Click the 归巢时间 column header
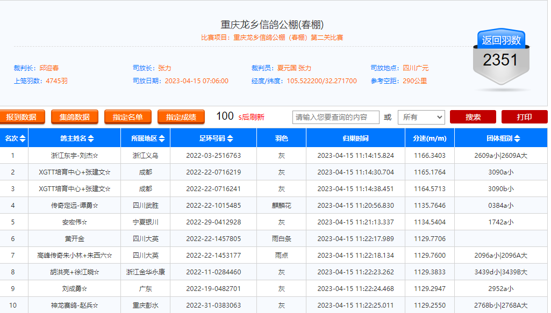 (355, 139)
